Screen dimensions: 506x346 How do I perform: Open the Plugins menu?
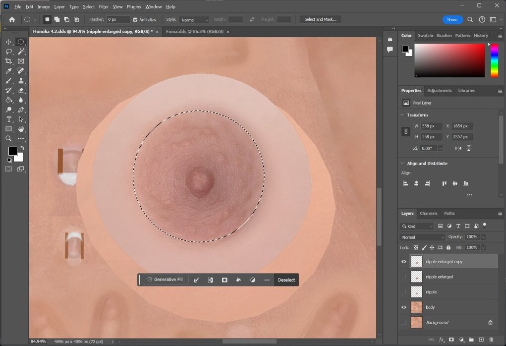[x=134, y=6]
